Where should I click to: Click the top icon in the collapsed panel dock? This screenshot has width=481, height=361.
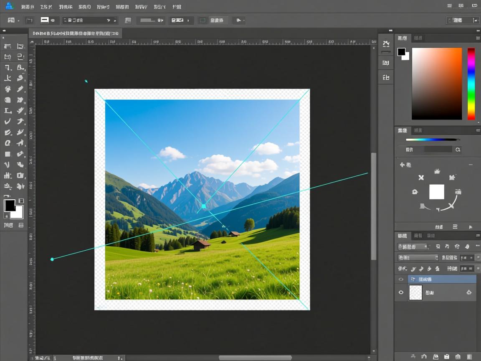386,44
